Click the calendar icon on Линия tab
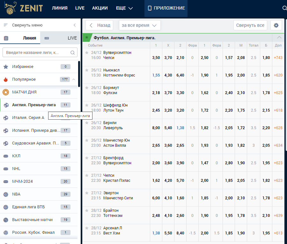The image size is (287, 244). tap(6, 38)
